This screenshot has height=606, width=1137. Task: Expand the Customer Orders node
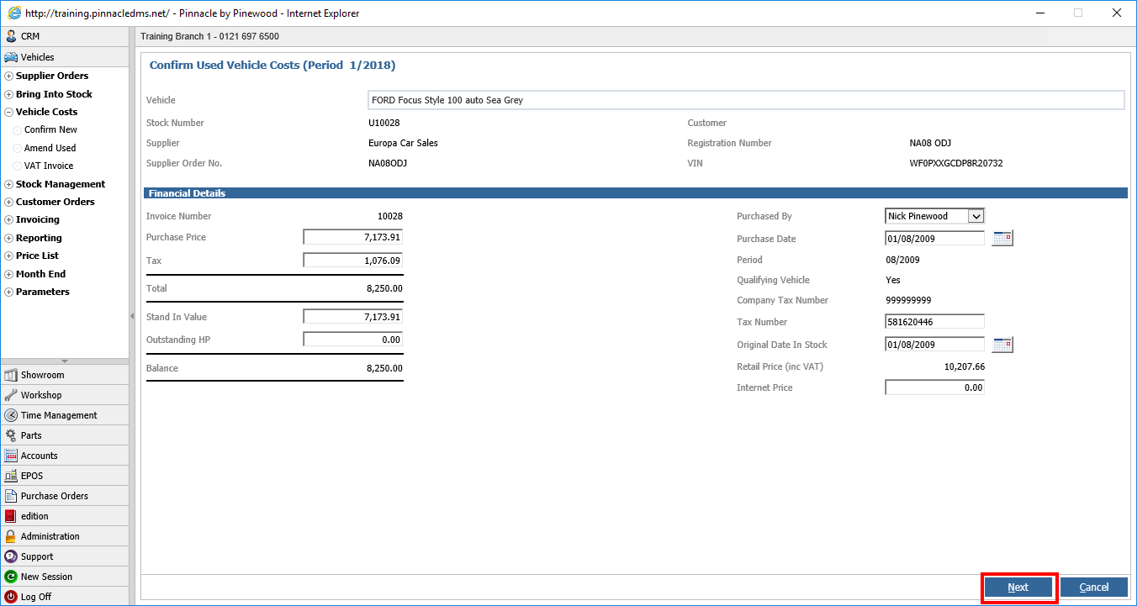pos(9,203)
